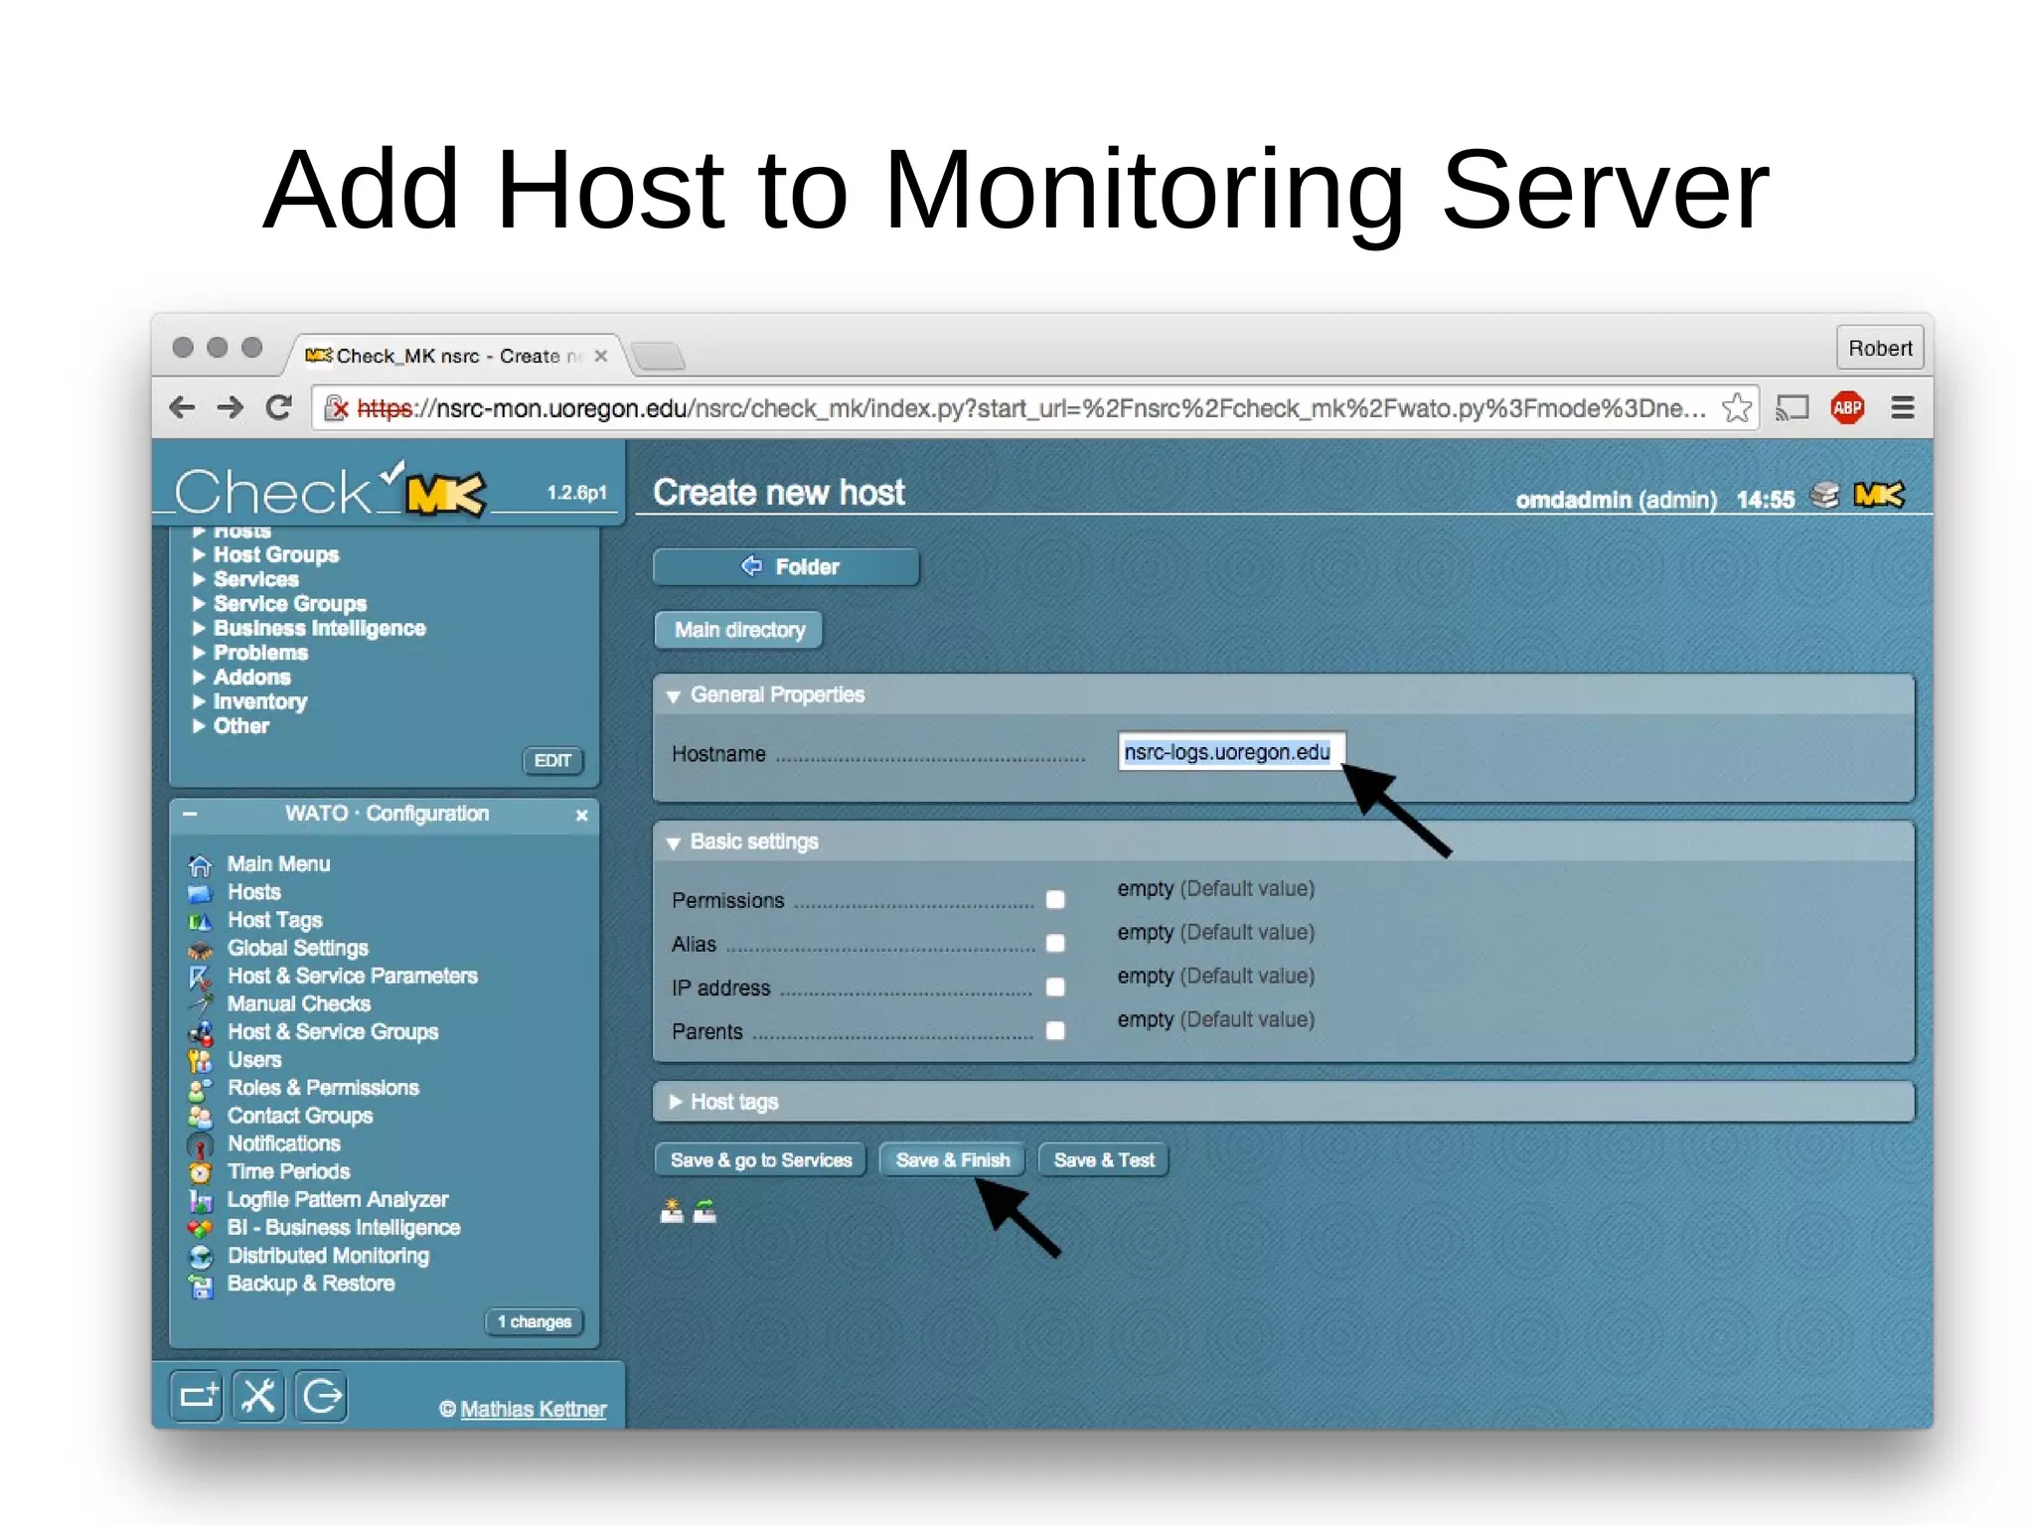Viewport: 2035px width, 1525px height.
Task: Click Save & Test button
Action: [1104, 1160]
